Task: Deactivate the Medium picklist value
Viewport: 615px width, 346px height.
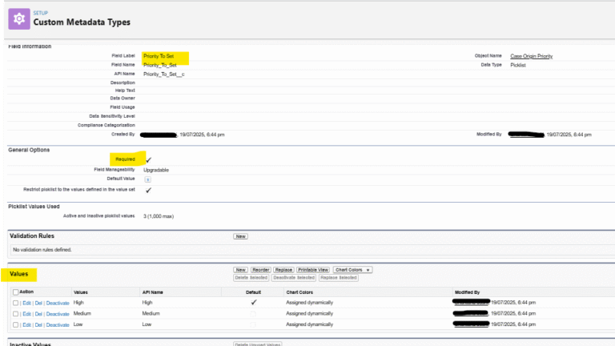Action: pyautogui.click(x=58, y=314)
